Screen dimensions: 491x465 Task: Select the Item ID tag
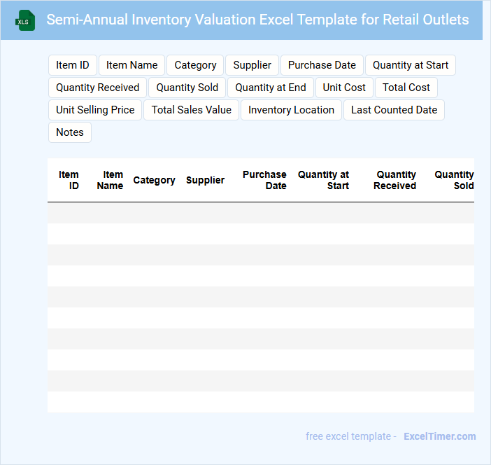73,65
